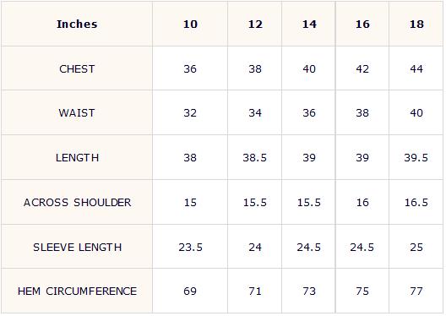Click the CHEST row label
Screen dimensions: 446x316
pos(77,68)
